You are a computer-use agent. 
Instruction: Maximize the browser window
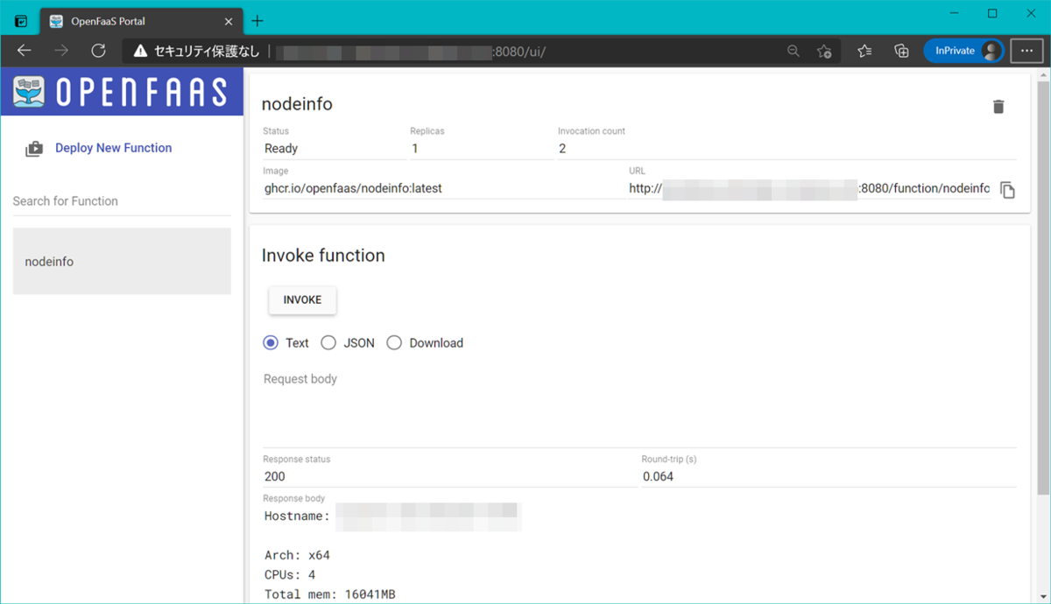coord(992,13)
